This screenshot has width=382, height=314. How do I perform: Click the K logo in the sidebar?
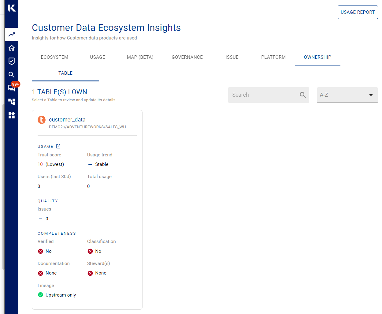pyautogui.click(x=12, y=8)
